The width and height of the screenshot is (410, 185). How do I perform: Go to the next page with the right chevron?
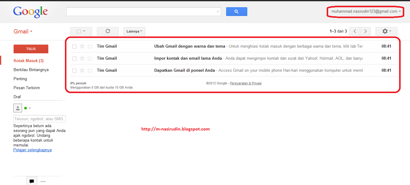pos(365,31)
